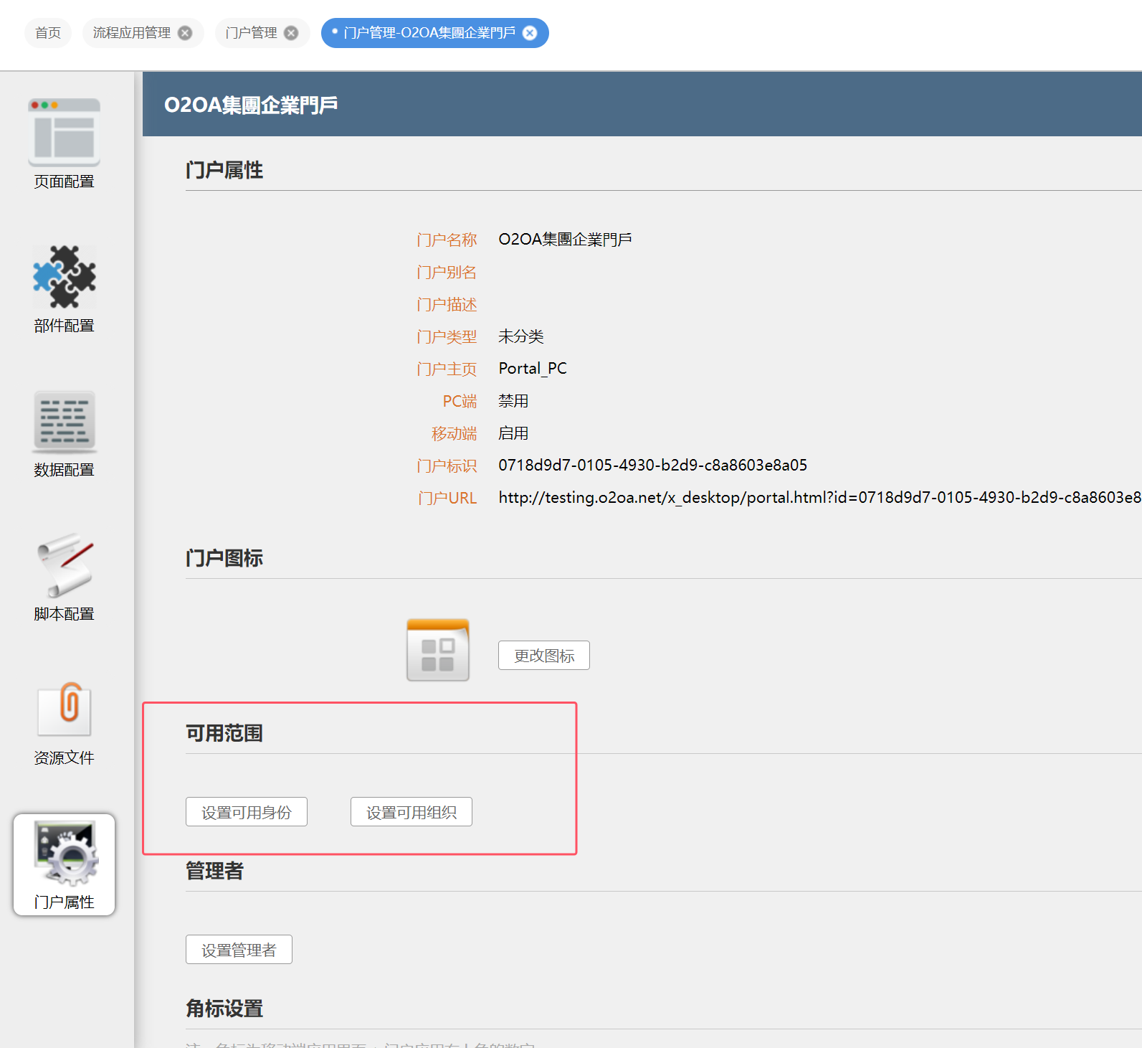The image size is (1142, 1048).
Task: Close the 门户管理 tab
Action: pyautogui.click(x=291, y=33)
